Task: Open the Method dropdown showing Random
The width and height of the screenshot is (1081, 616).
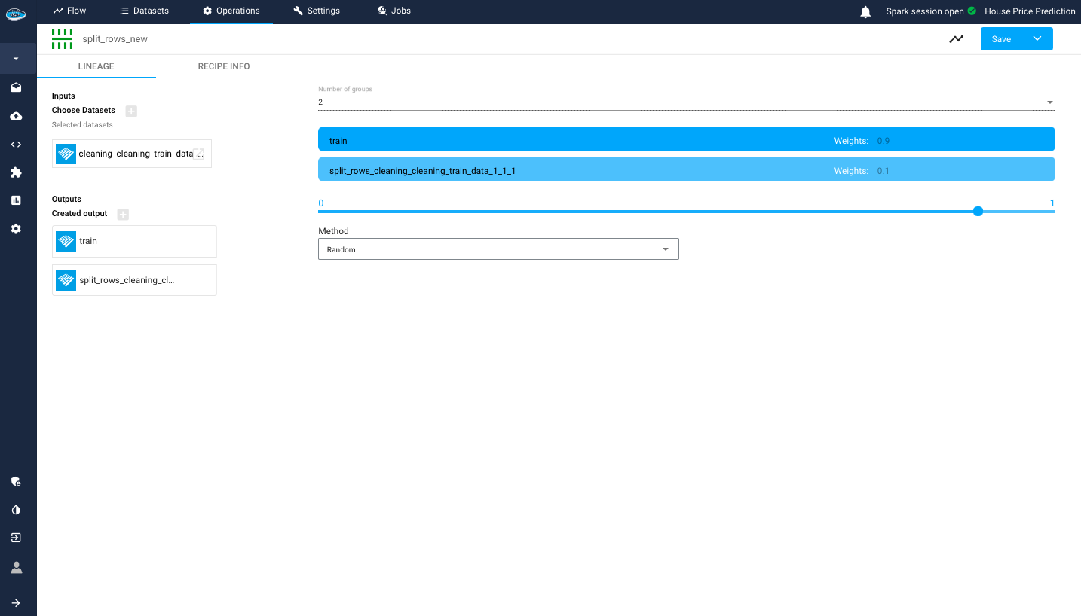Action: pyautogui.click(x=665, y=249)
